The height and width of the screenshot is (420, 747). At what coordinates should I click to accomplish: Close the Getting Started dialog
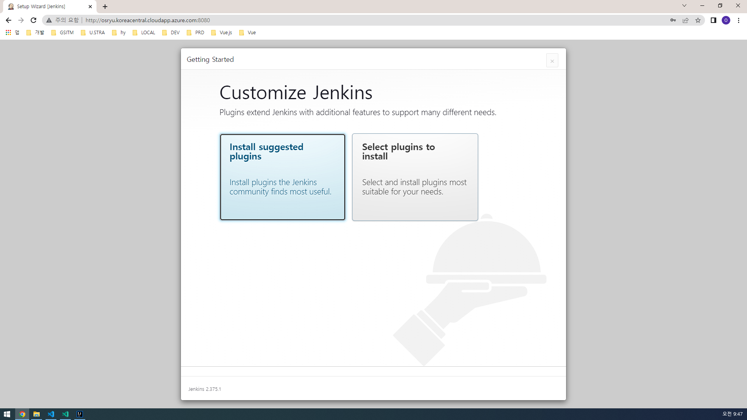click(552, 61)
